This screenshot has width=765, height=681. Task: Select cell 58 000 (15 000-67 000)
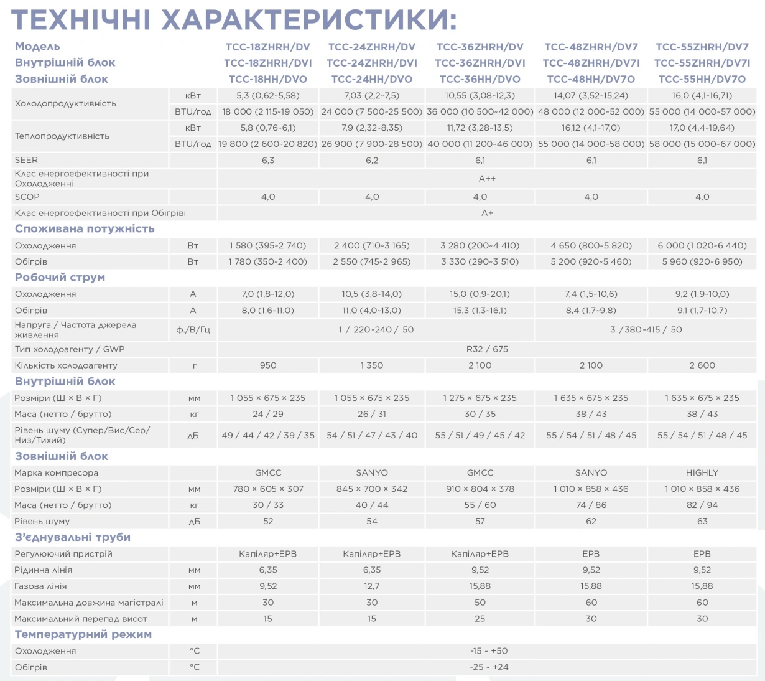702,144
